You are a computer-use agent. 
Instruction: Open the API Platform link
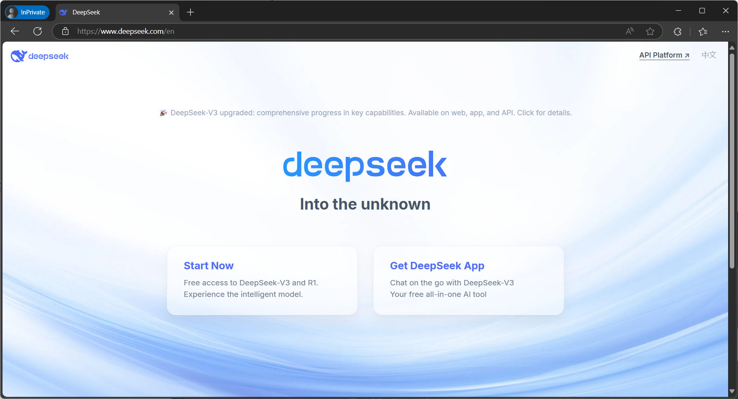coord(664,55)
